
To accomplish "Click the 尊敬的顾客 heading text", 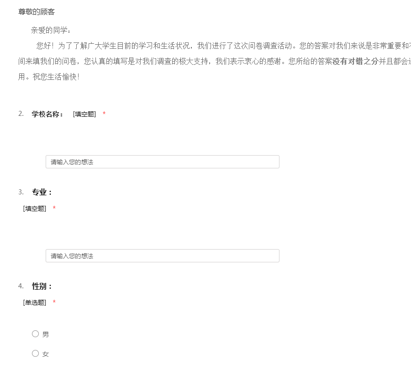I will point(37,12).
